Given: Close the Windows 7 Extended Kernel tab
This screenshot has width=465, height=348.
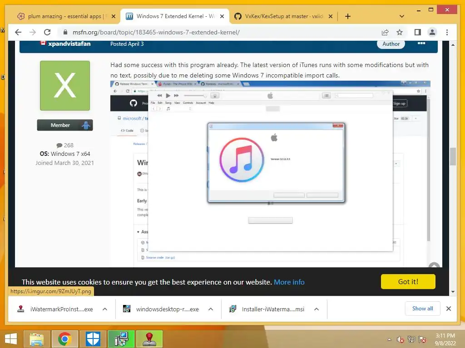Looking at the screenshot, I should [222, 16].
